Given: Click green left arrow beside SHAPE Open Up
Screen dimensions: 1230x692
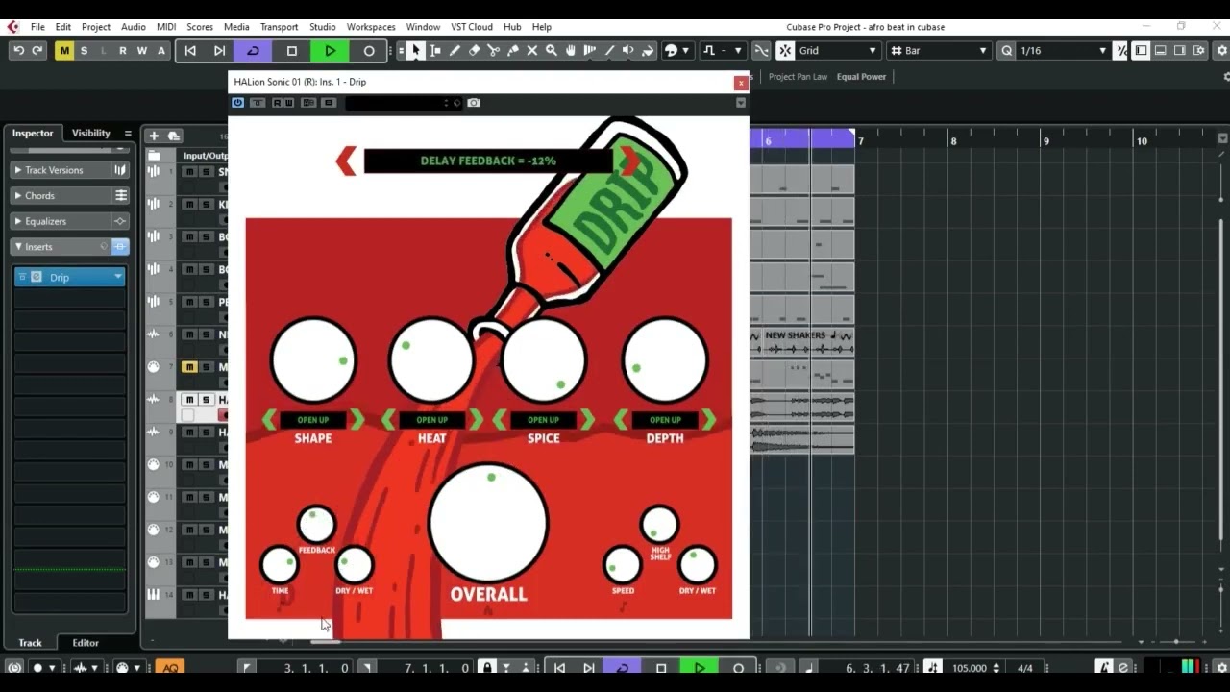Looking at the screenshot, I should (x=270, y=419).
